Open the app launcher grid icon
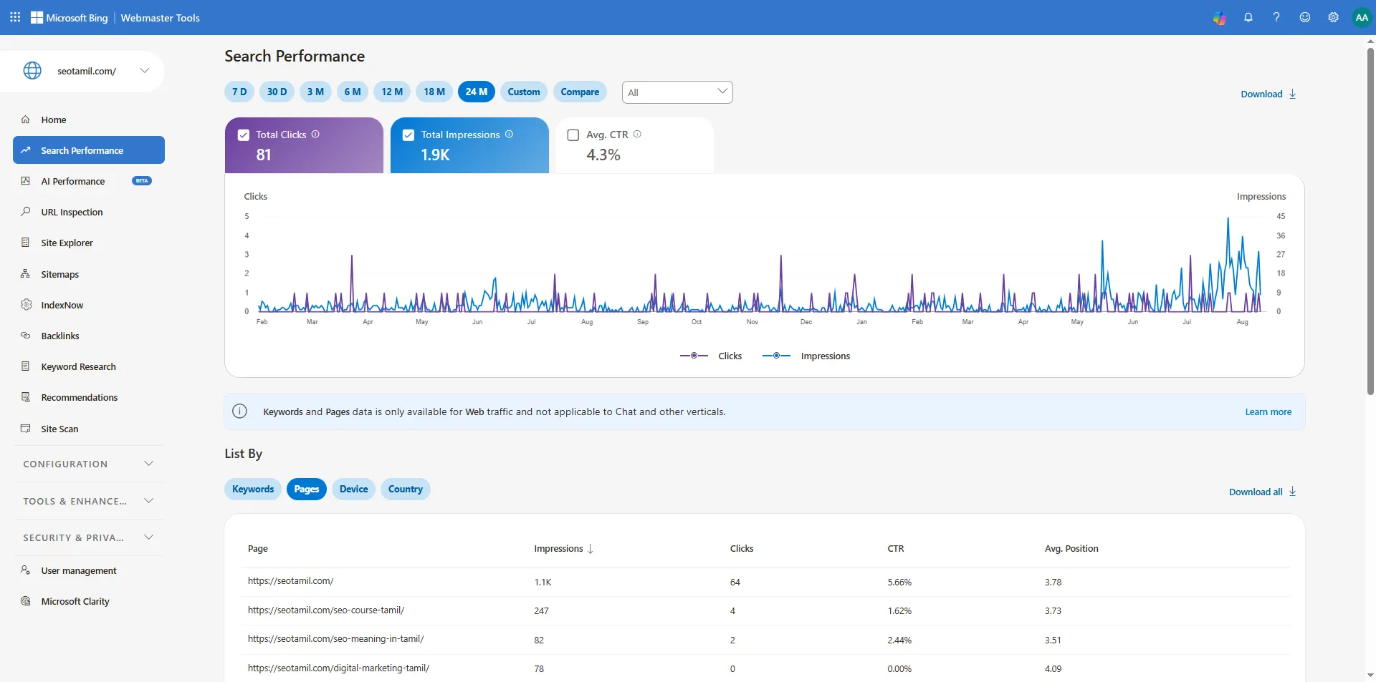 pos(15,17)
